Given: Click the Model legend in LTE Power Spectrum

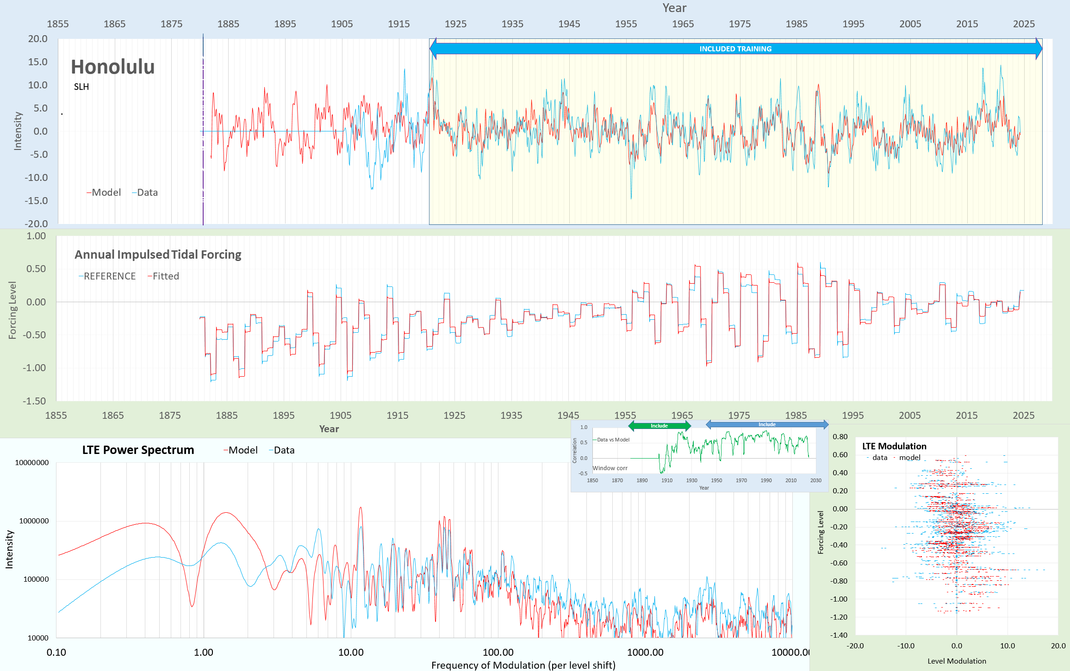Looking at the screenshot, I should point(241,450).
